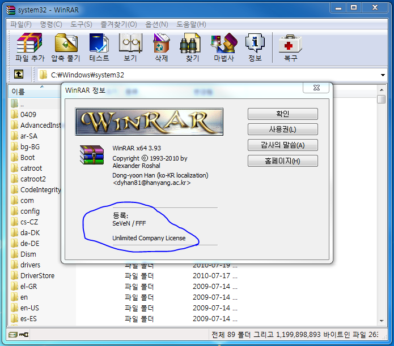Click the WinRAR title bar app icon
Image resolution: width=394 pixels, height=346 pixels.
[11, 10]
